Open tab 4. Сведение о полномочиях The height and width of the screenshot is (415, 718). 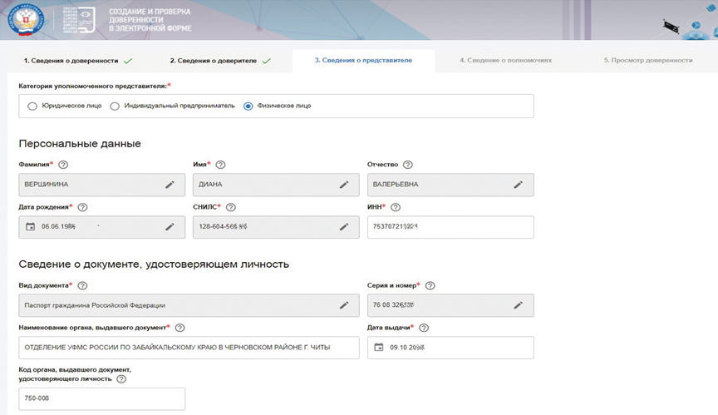505,61
